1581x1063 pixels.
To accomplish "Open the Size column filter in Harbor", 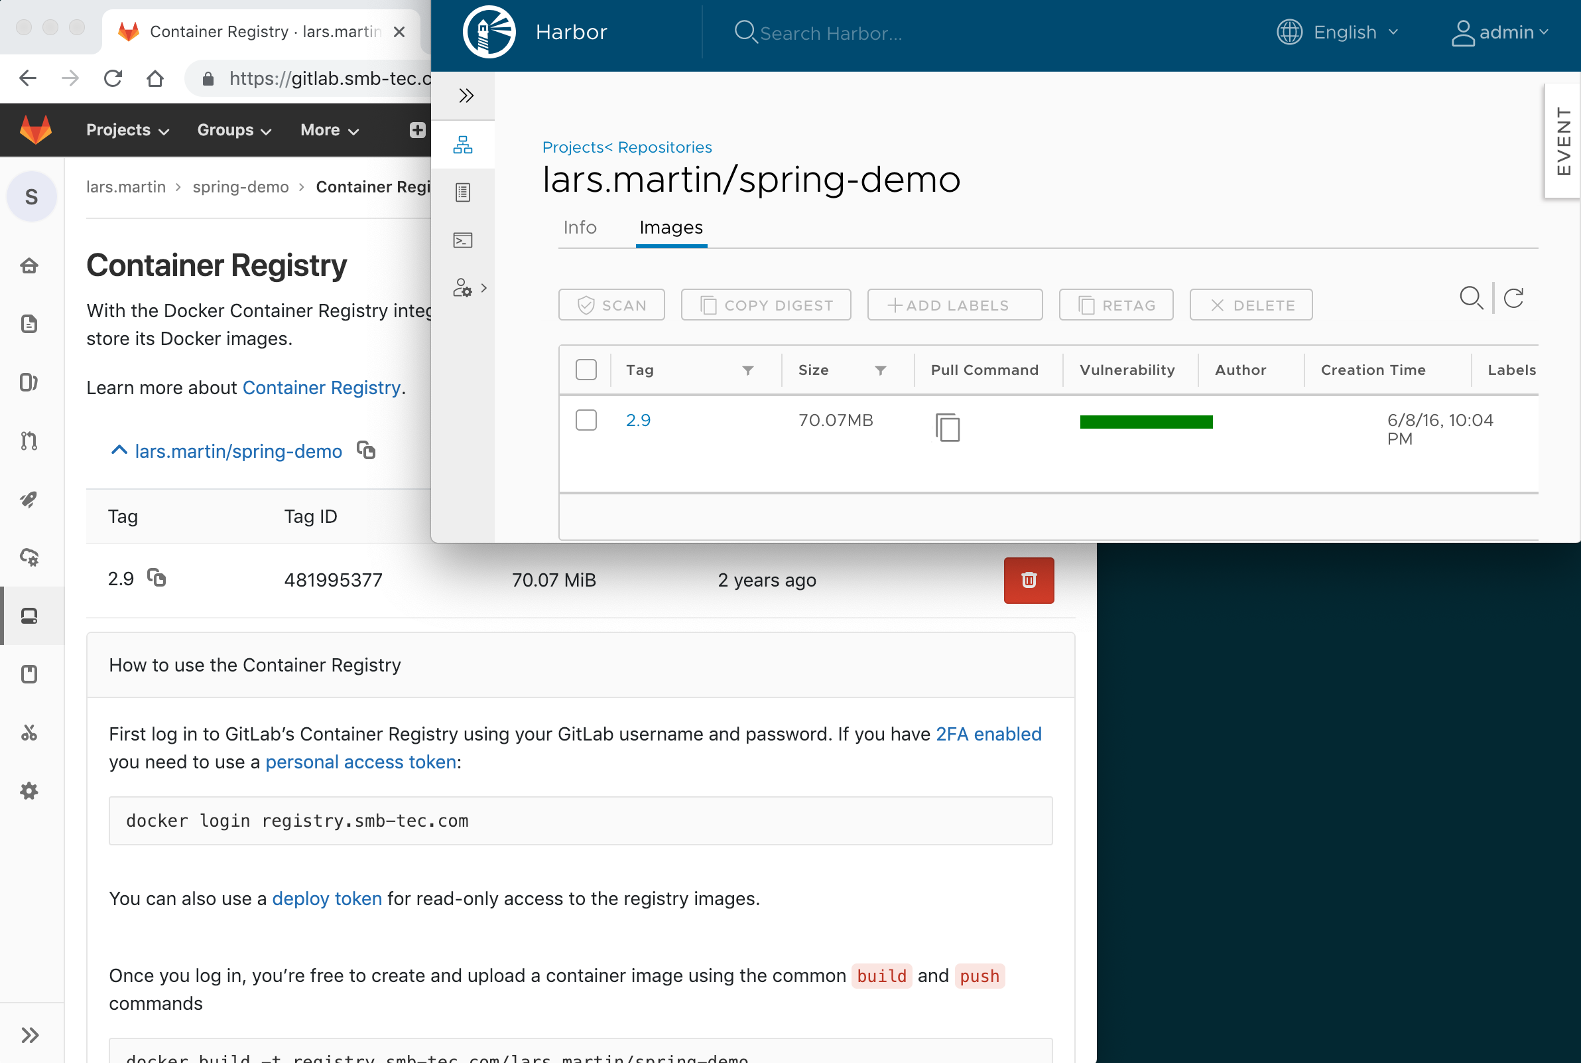I will click(880, 370).
